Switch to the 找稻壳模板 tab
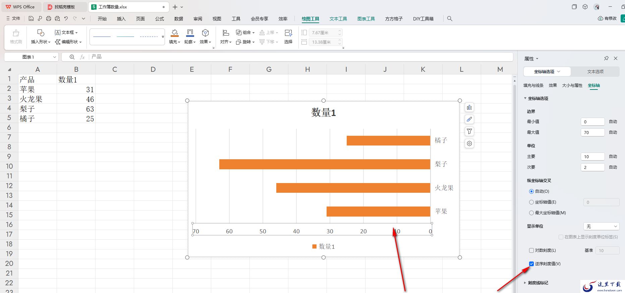 65,7
